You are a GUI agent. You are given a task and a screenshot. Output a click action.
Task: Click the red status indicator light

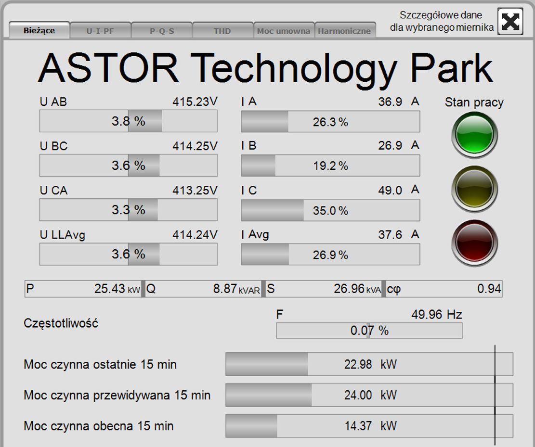click(x=474, y=242)
